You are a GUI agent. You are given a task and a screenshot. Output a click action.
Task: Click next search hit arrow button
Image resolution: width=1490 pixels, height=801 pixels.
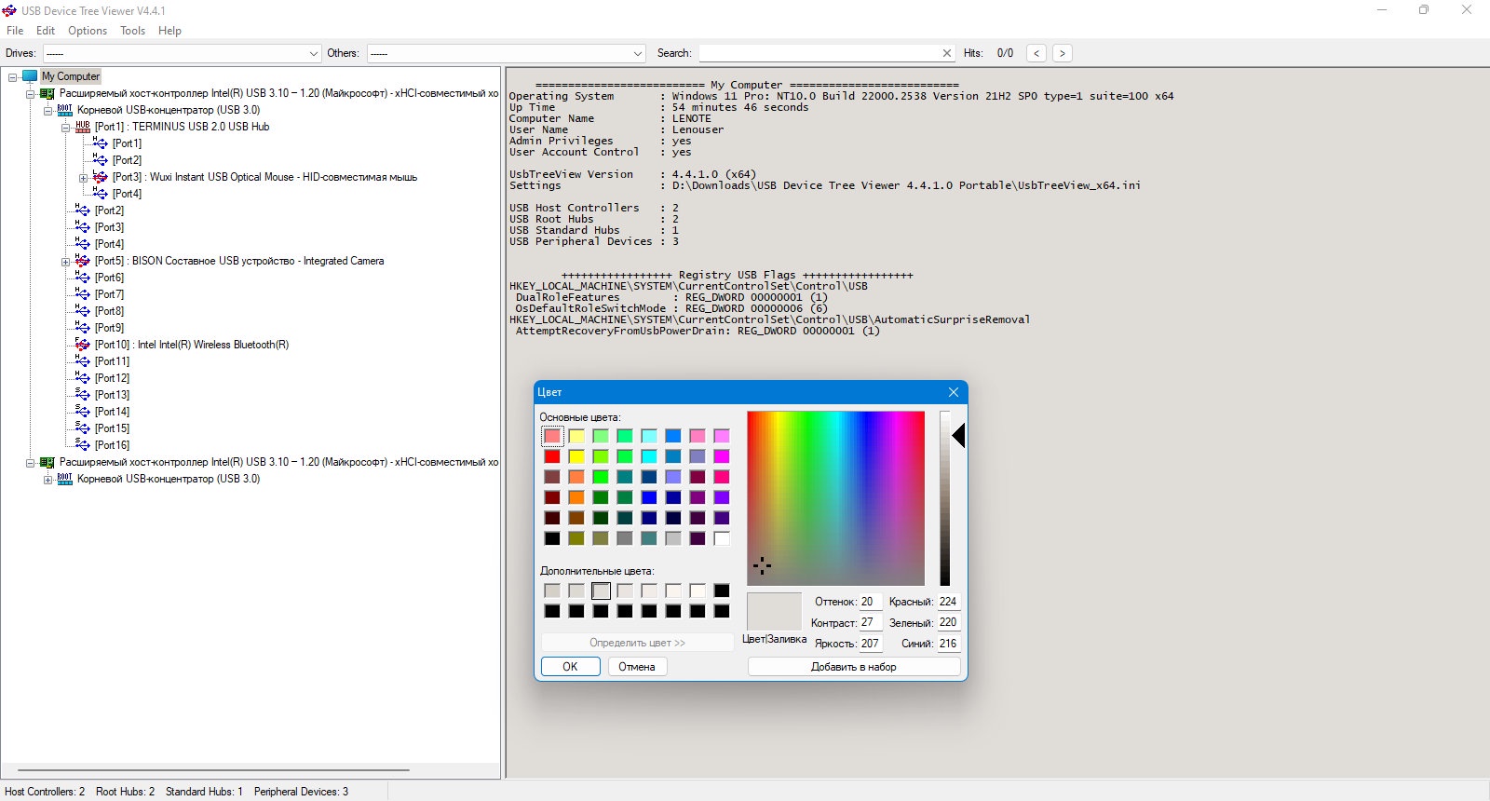(x=1062, y=53)
